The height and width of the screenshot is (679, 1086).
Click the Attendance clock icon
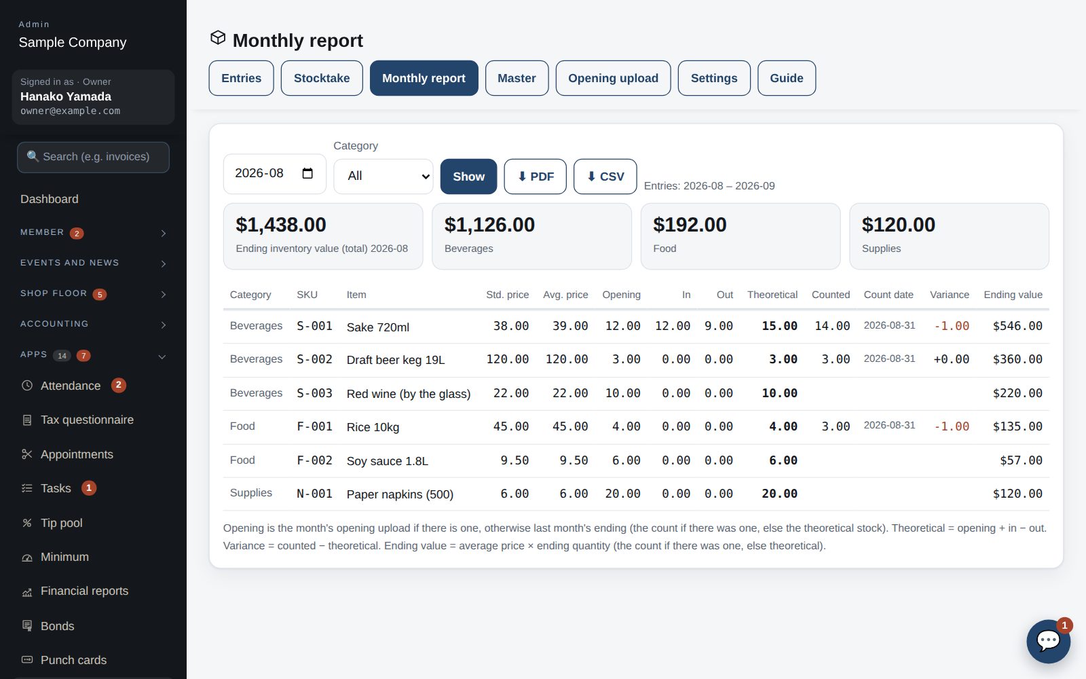point(27,386)
